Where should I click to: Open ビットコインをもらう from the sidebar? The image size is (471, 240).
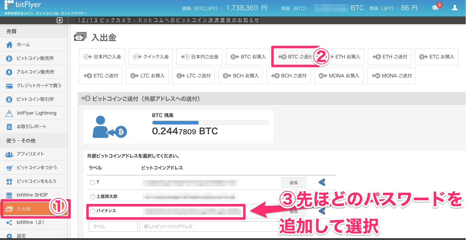point(33,181)
